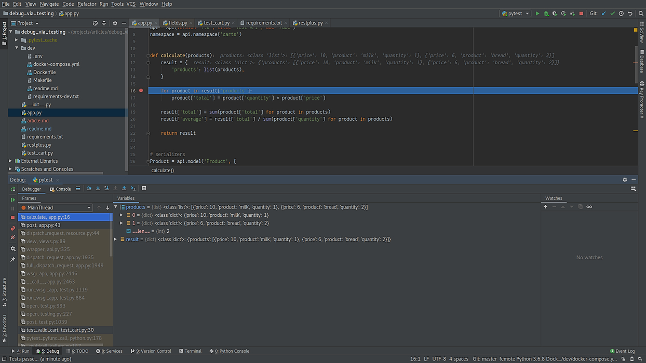
Task: Toggle watches in variables view (glasses icon)
Action: [x=589, y=207]
